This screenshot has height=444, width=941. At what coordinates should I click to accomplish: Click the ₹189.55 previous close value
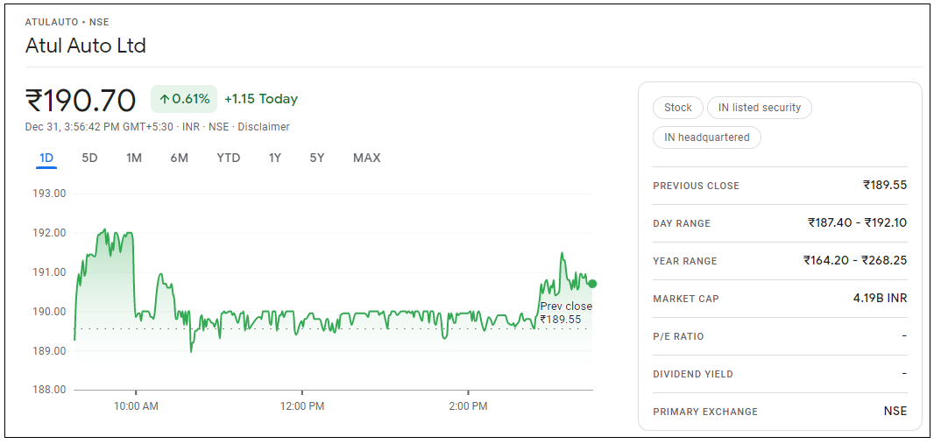tap(885, 185)
